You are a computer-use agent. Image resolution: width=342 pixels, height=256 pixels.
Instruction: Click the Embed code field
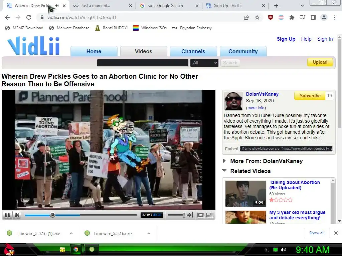[x=286, y=149]
